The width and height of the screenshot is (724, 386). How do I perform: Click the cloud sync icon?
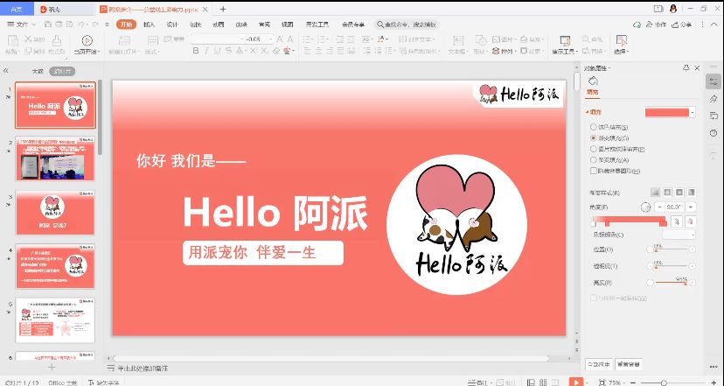click(637, 24)
